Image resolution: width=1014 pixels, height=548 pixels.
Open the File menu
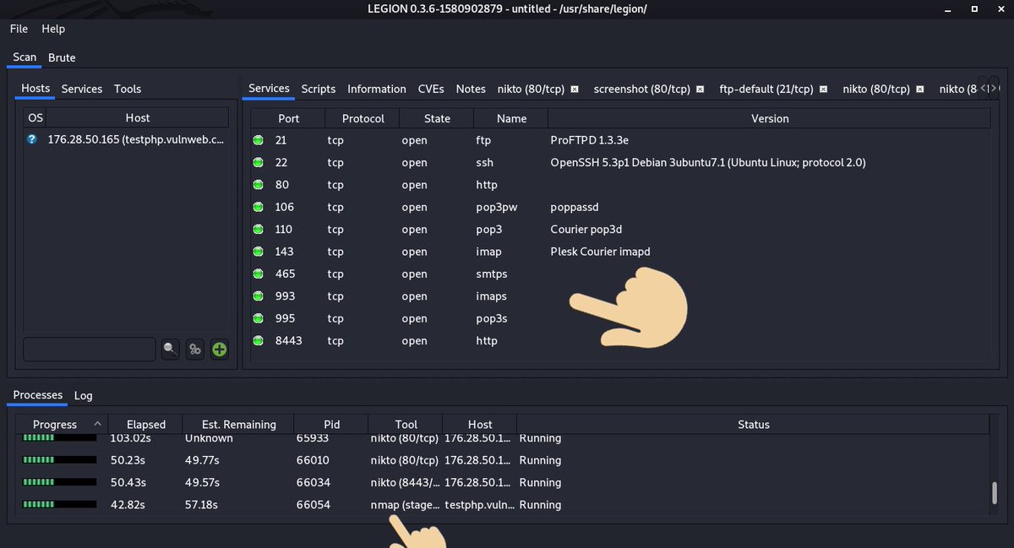pyautogui.click(x=19, y=29)
